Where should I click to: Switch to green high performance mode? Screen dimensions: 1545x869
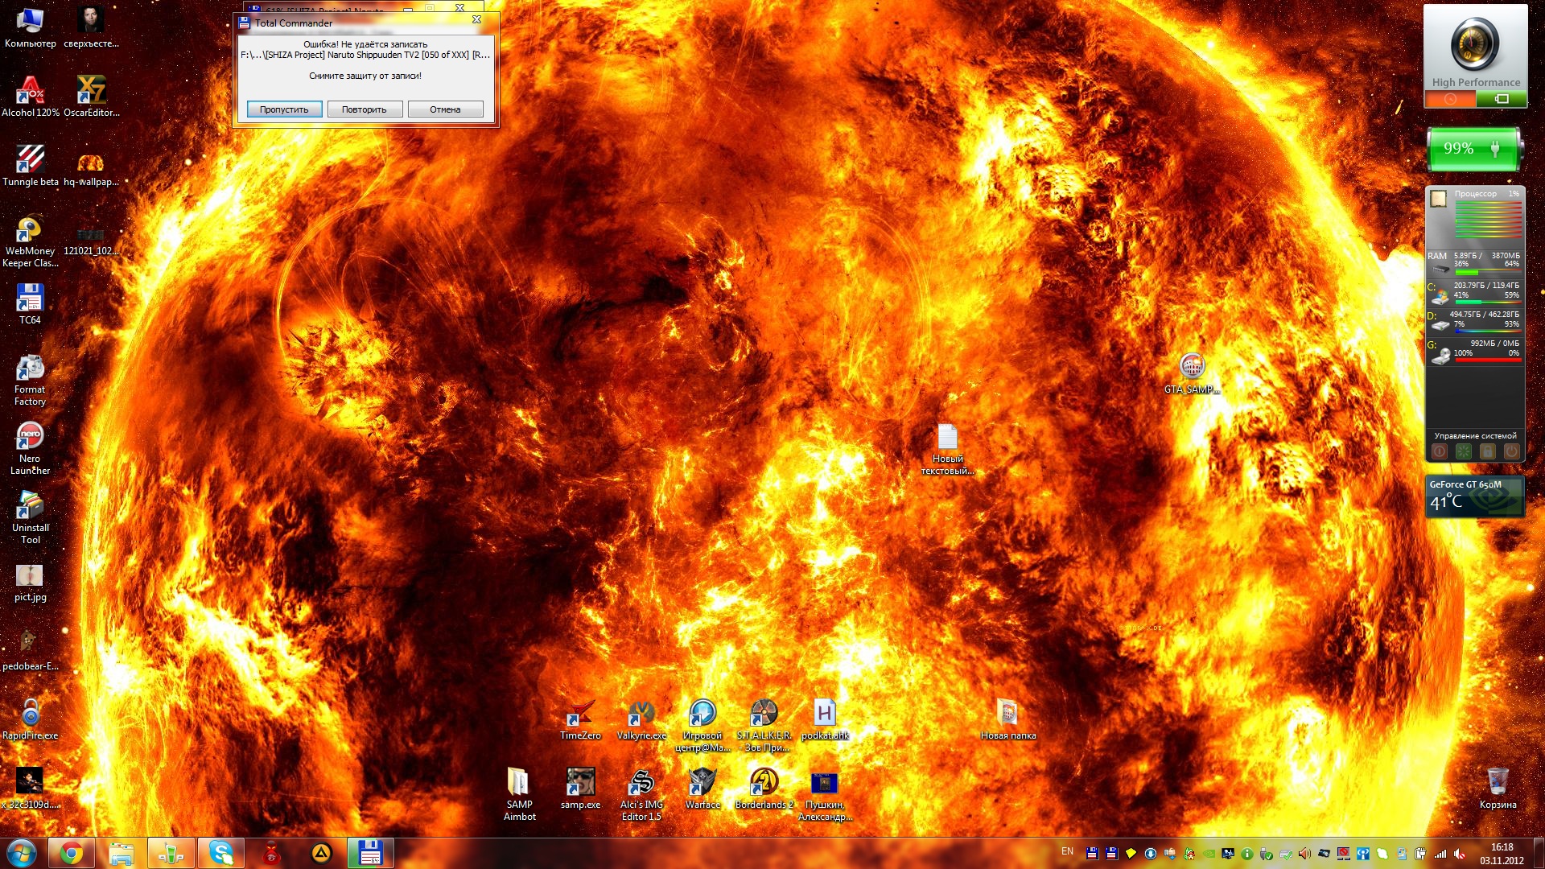click(x=1502, y=99)
